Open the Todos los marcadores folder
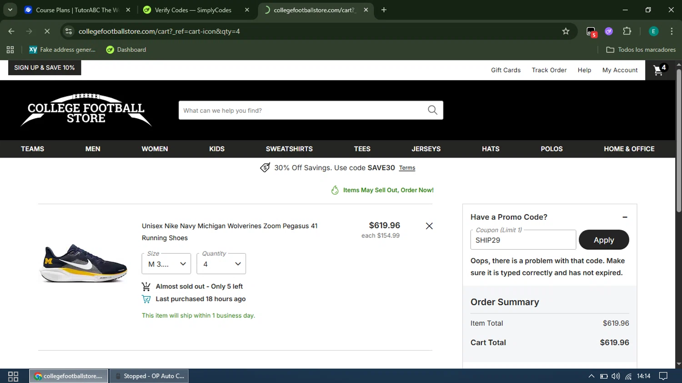 tap(641, 50)
